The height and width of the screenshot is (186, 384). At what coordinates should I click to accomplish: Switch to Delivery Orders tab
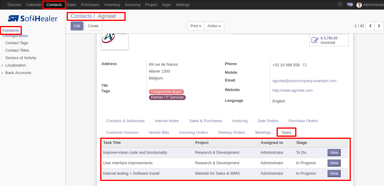[231, 133]
